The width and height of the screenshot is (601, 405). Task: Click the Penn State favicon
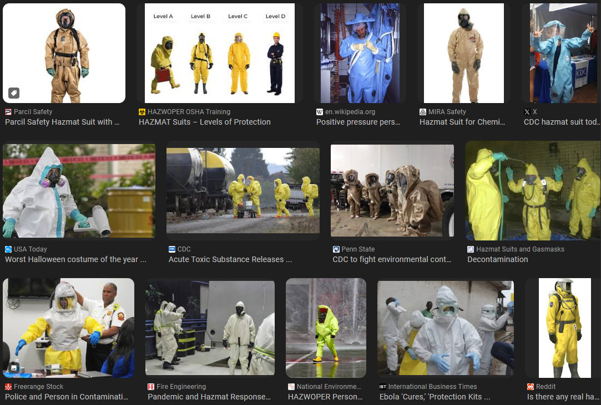click(x=336, y=249)
